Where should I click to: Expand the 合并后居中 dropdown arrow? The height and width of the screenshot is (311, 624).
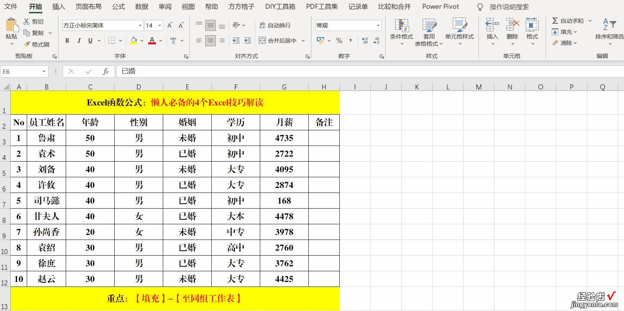pyautogui.click(x=303, y=40)
